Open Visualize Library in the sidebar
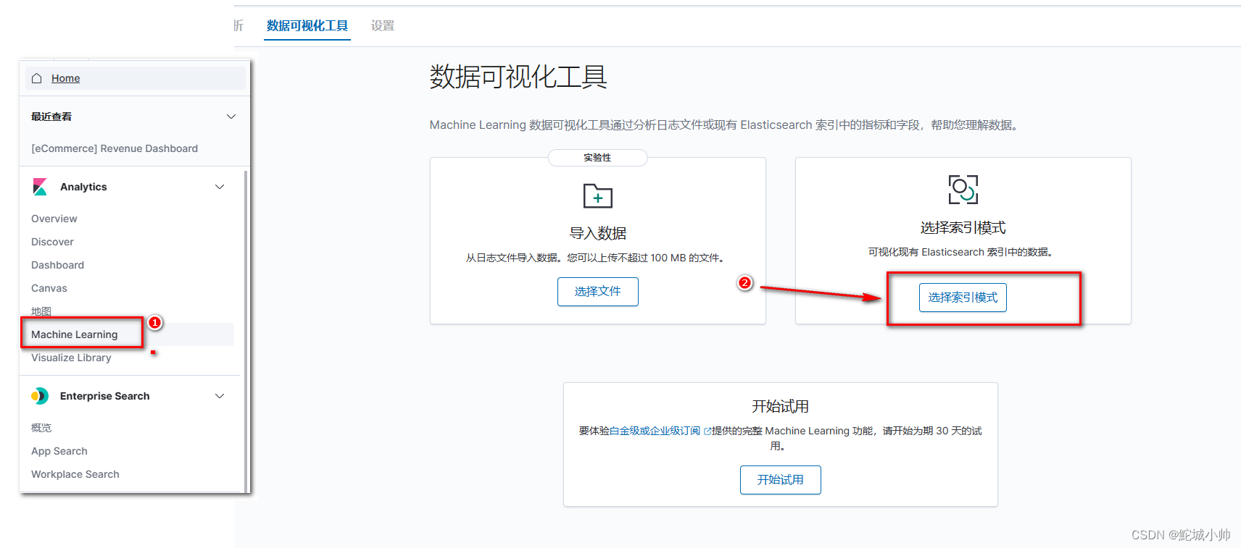 tap(71, 358)
